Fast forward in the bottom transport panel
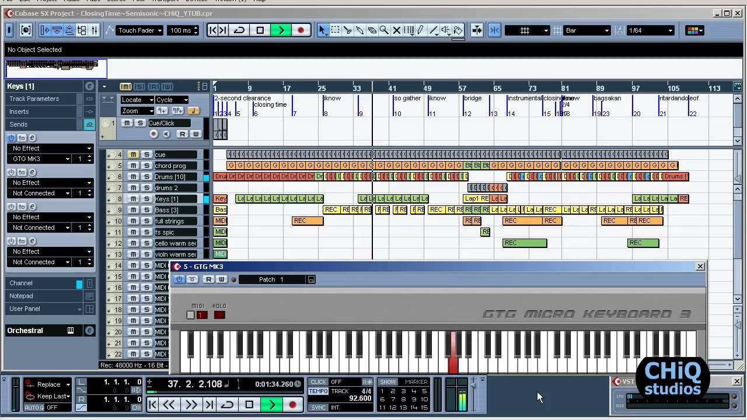Screen dimensions: 747x420 coord(190,404)
